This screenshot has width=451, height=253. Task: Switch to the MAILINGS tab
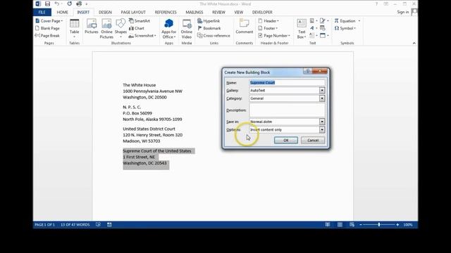194,12
